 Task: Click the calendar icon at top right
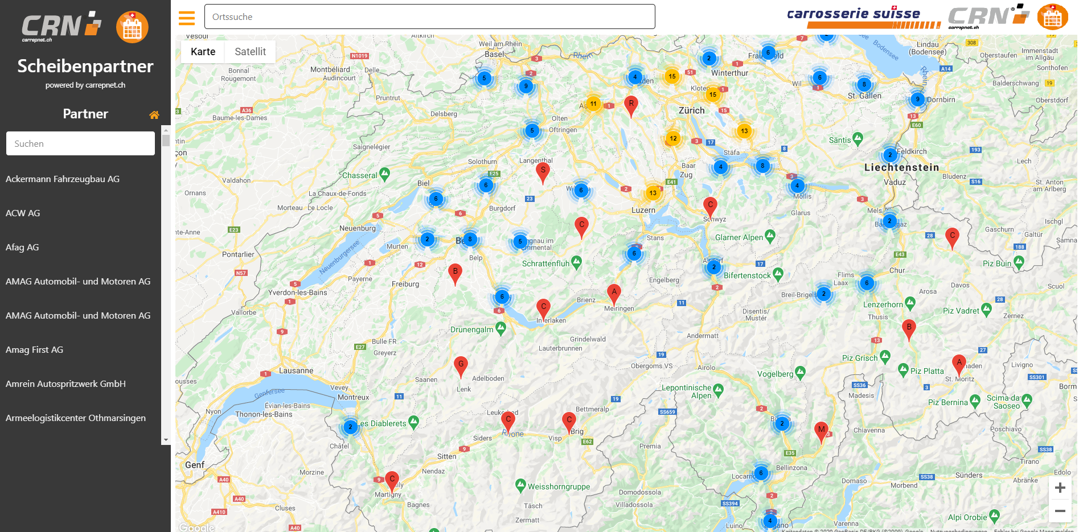tap(1052, 18)
